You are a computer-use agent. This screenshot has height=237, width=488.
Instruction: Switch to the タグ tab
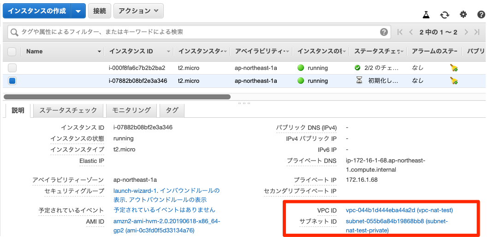tap(172, 110)
